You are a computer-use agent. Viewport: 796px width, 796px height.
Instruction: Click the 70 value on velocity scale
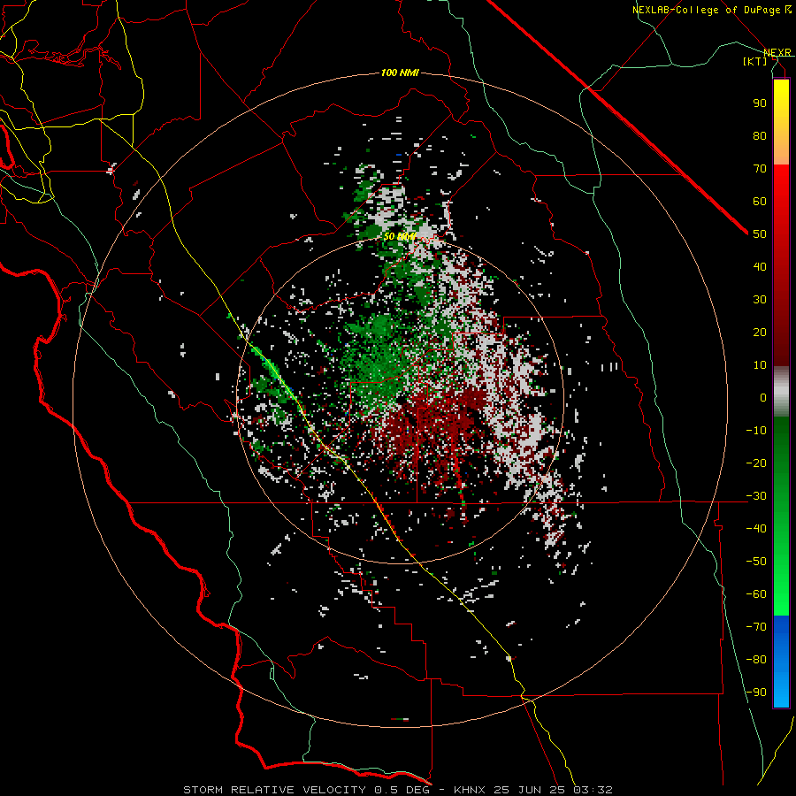760,169
